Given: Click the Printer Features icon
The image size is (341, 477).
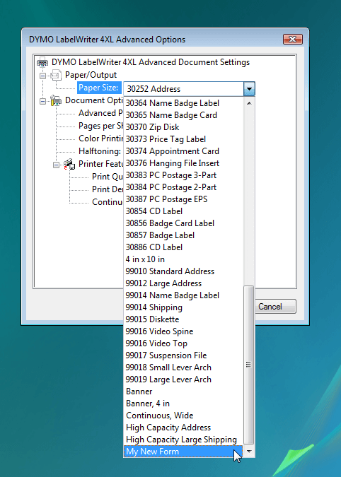Looking at the screenshot, I should (x=69, y=164).
